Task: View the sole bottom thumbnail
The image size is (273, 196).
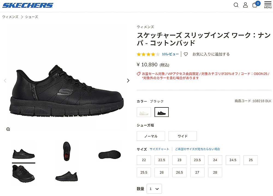Action: click(109, 154)
